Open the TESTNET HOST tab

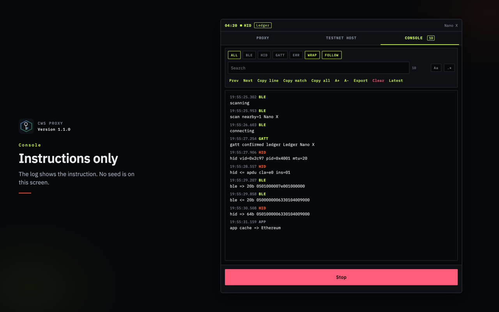point(341,38)
